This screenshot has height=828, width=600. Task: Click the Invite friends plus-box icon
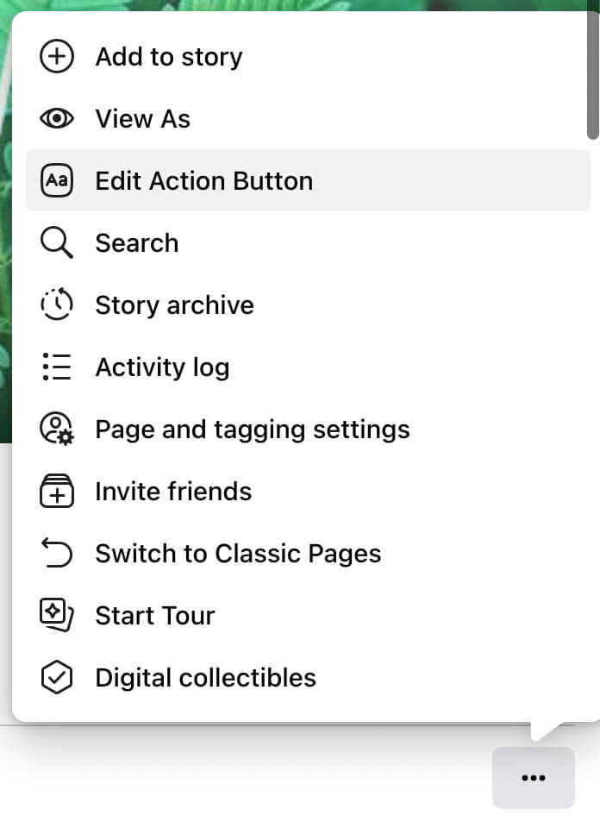pyautogui.click(x=57, y=492)
